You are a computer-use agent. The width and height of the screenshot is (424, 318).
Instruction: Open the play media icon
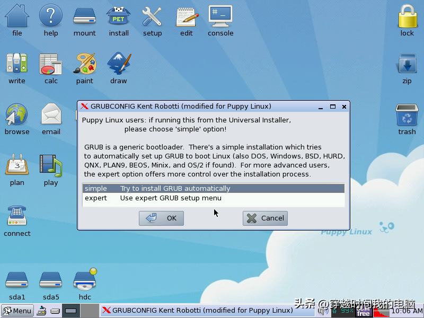(51, 165)
